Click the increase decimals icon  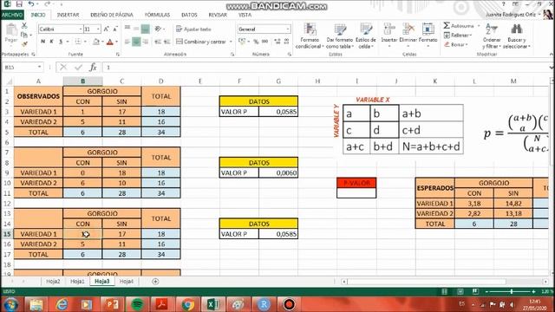point(277,42)
